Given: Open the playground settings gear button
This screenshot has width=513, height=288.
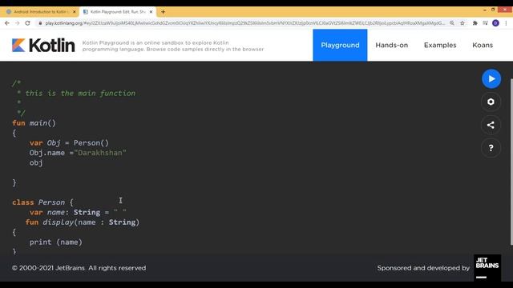Looking at the screenshot, I should pyautogui.click(x=491, y=102).
